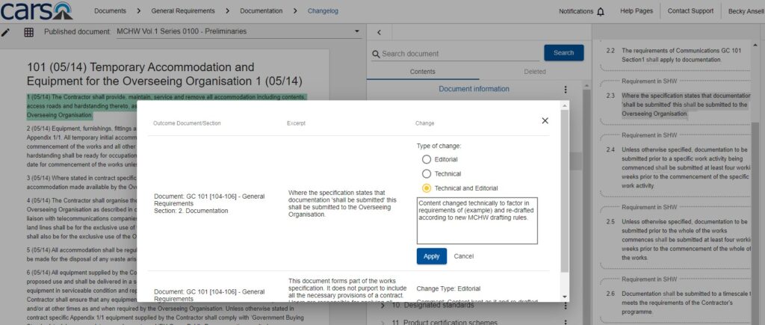This screenshot has width=765, height=325.
Task: Open the published document dropdown
Action: (x=357, y=31)
